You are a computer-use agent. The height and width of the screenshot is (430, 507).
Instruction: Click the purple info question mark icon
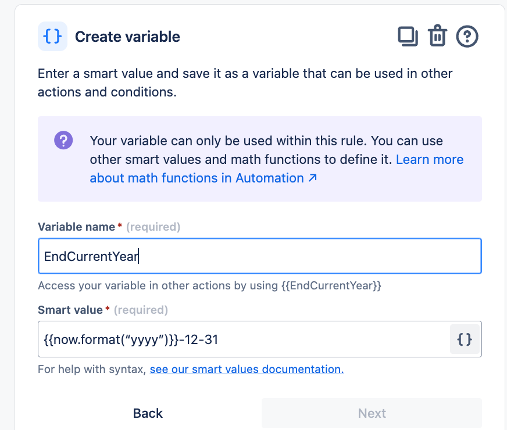(63, 141)
